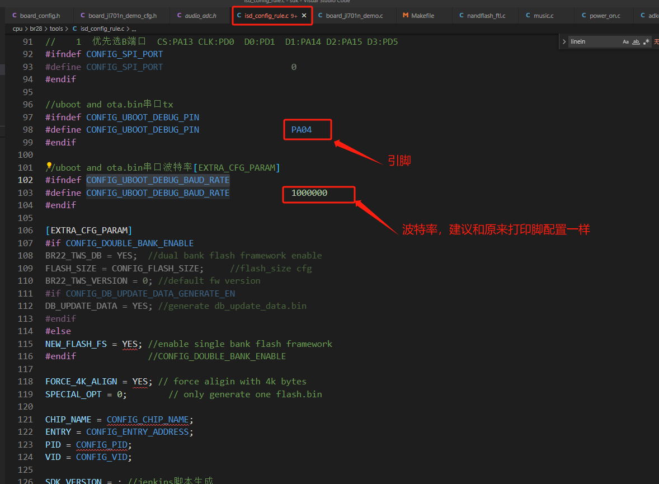Viewport: 659px width, 484px height.
Task: Close the isd_config_rule.c tab
Action: pyautogui.click(x=304, y=16)
